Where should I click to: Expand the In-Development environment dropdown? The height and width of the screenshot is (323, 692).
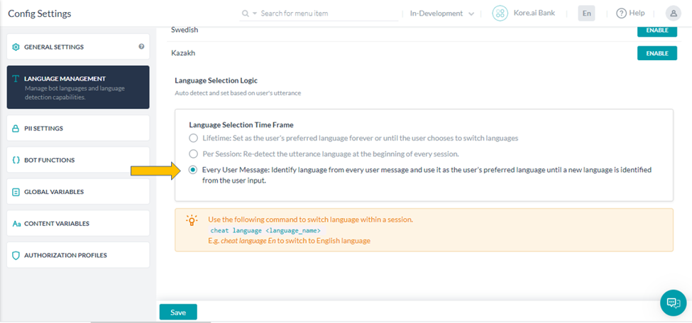point(441,13)
